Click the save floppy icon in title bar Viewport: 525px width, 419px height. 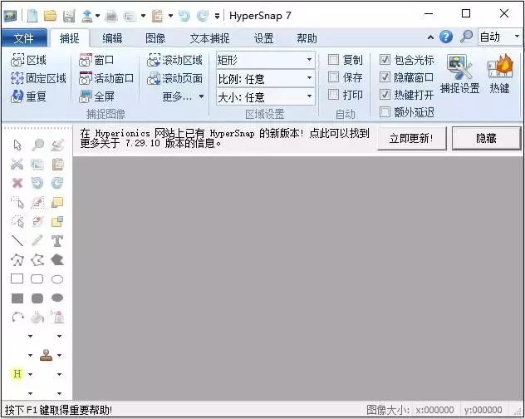[69, 16]
